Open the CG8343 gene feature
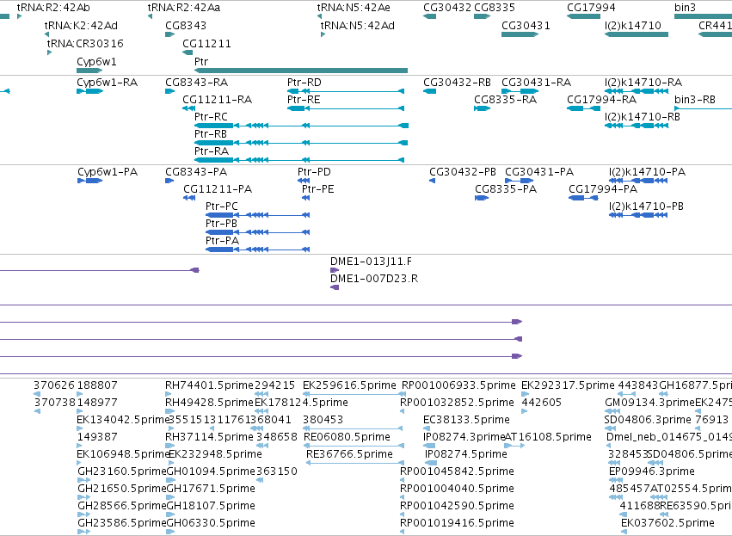Image resolution: width=732 pixels, height=536 pixels. click(169, 34)
